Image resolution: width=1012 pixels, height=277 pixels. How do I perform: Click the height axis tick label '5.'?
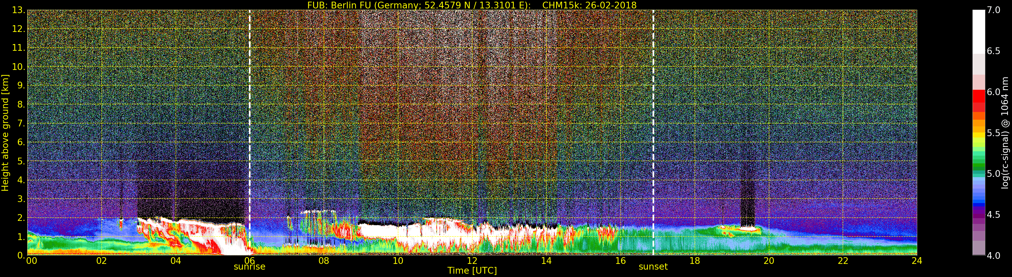pos(21,161)
